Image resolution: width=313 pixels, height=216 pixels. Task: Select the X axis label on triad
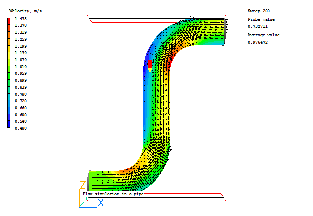pyautogui.click(x=100, y=202)
